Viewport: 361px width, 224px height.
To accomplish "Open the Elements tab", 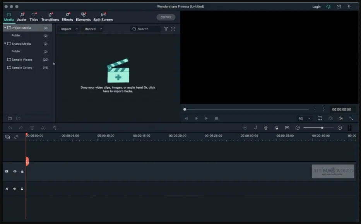I will point(83,17).
